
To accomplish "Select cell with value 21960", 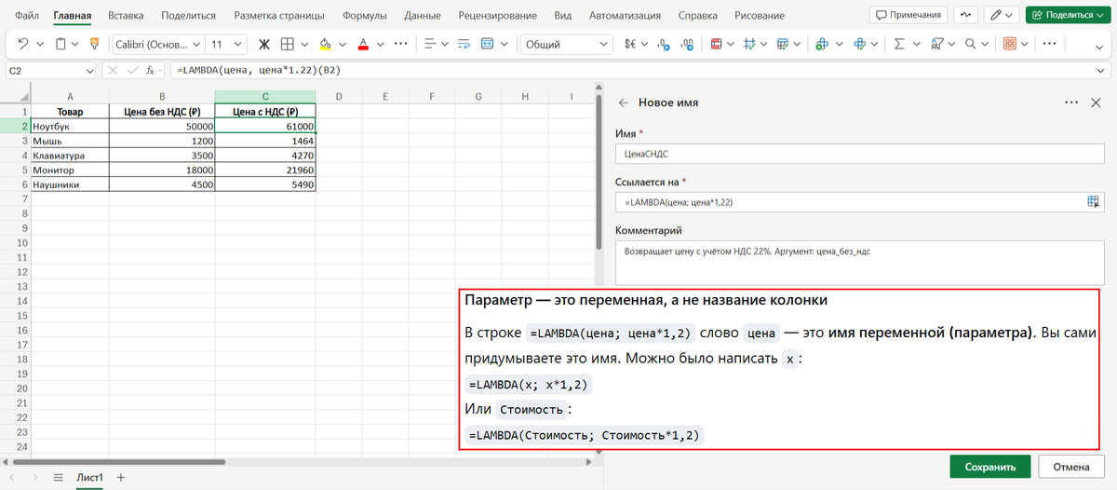I will coord(265,170).
